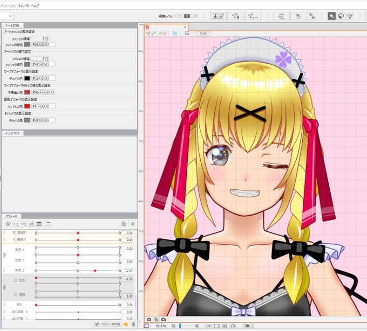Click the パラメータ作成 button
367x331 pixels.
107,325
